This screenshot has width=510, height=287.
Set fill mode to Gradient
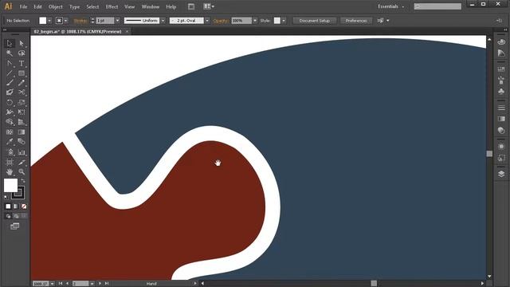[x=16, y=206]
